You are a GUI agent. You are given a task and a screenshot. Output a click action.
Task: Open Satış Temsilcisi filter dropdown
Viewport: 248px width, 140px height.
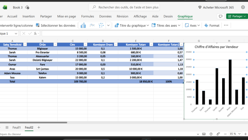pyautogui.click(x=25, y=44)
